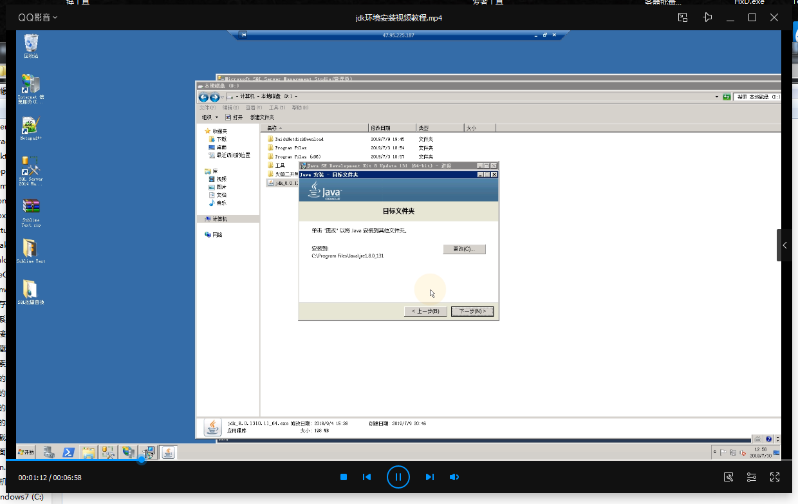The image size is (798, 504).
Task: Pause the playing video
Action: (398, 477)
